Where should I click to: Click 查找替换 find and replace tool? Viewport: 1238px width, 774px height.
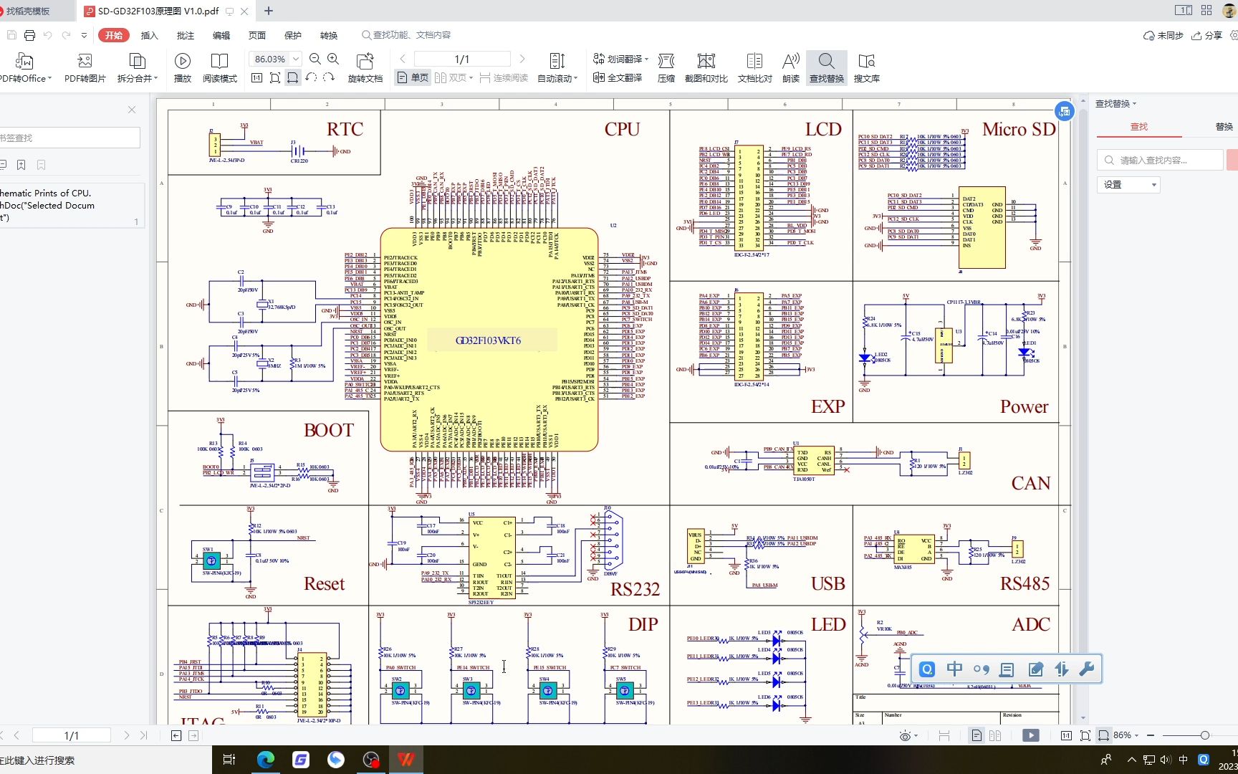coord(827,68)
